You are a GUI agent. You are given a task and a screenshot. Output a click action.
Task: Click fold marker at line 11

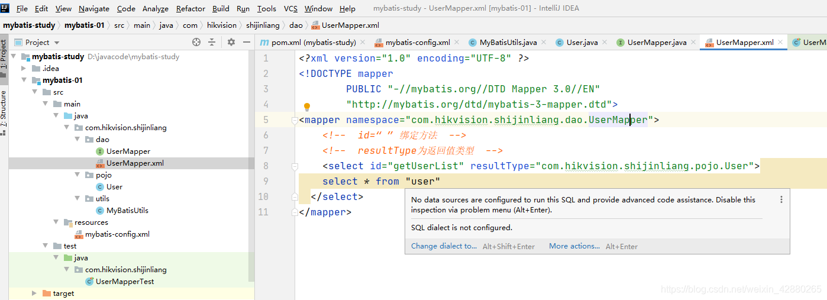[295, 212]
